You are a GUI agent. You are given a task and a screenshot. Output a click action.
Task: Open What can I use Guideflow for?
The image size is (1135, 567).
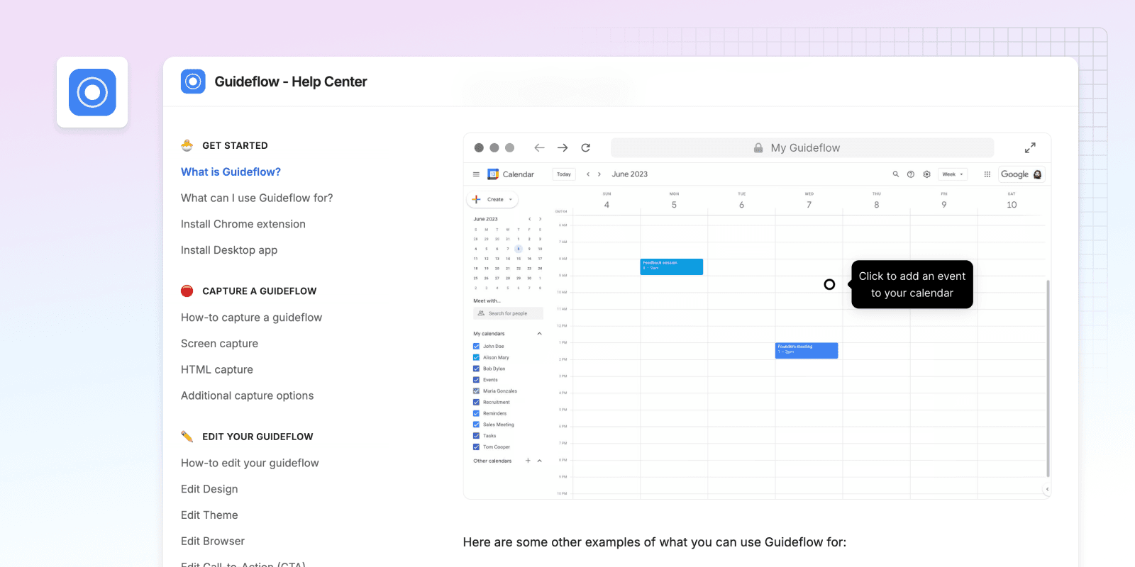(257, 198)
